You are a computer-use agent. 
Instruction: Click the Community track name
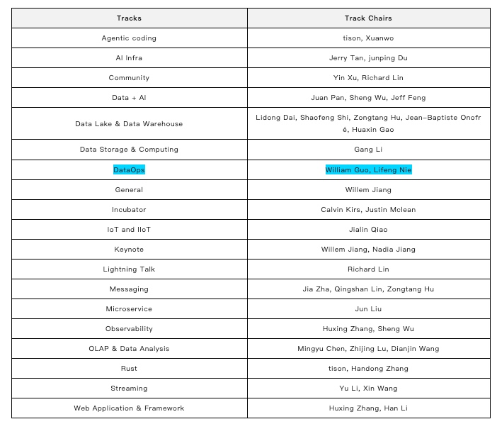(x=129, y=77)
